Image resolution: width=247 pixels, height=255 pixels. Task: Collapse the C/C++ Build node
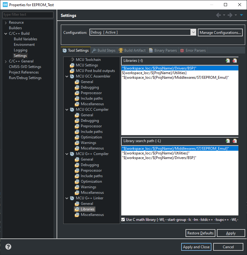click(6, 34)
